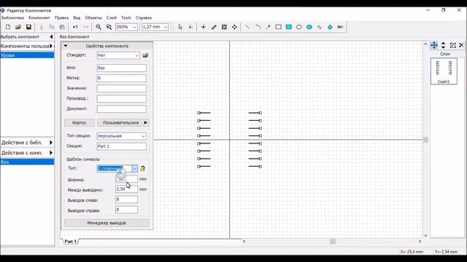Click the New library toolbar icon
Image resolution: width=467 pixels, height=262 pixels.
point(8,27)
